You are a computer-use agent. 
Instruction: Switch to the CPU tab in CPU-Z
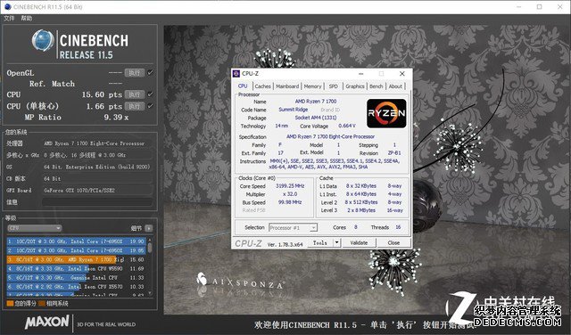(x=243, y=86)
